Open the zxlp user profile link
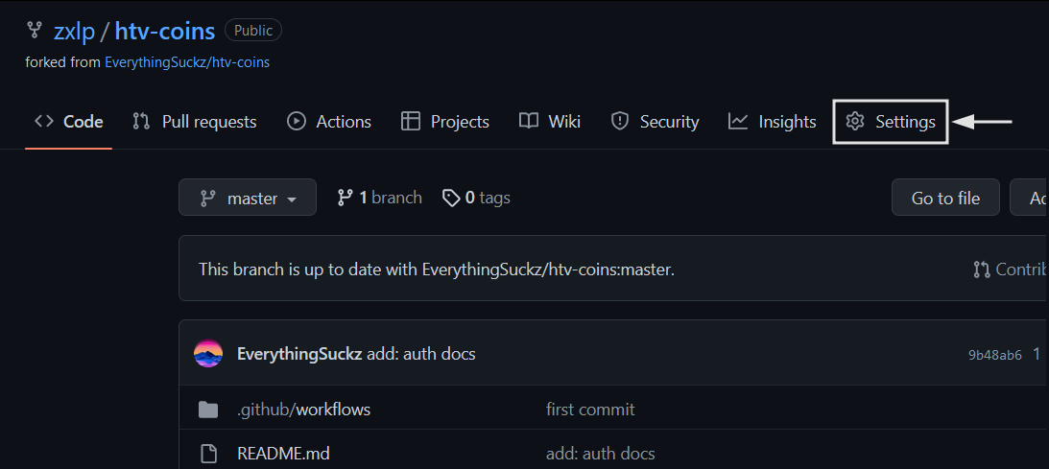 click(x=74, y=31)
